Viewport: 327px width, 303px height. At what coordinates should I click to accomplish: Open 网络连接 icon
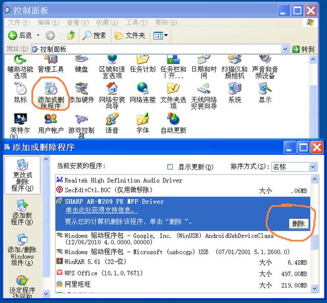[143, 93]
